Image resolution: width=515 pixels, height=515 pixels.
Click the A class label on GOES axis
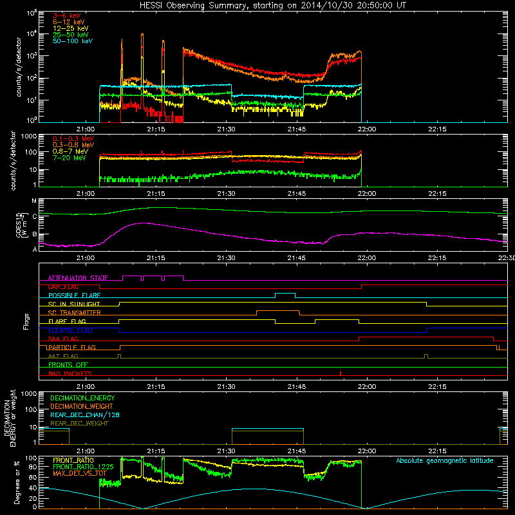(35, 249)
